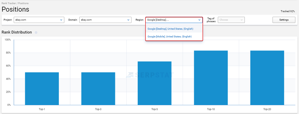Open the Domain dropdown showing ebay.com
The image size is (299, 114).
pyautogui.click(x=105, y=20)
